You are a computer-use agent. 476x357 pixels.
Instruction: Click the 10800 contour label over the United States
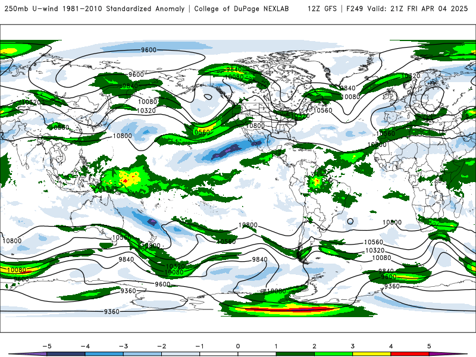click(x=255, y=126)
